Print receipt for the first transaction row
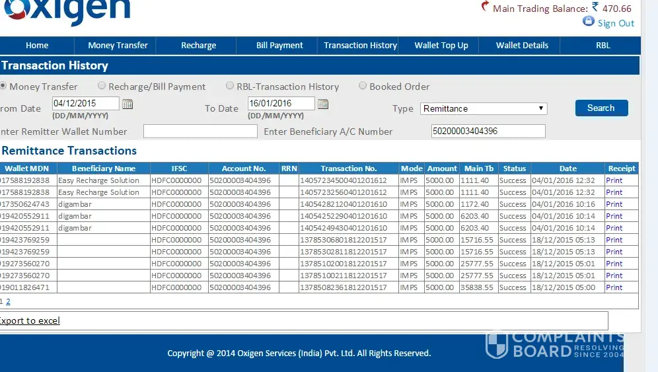Screen dimensions: 658x372 tap(614, 180)
